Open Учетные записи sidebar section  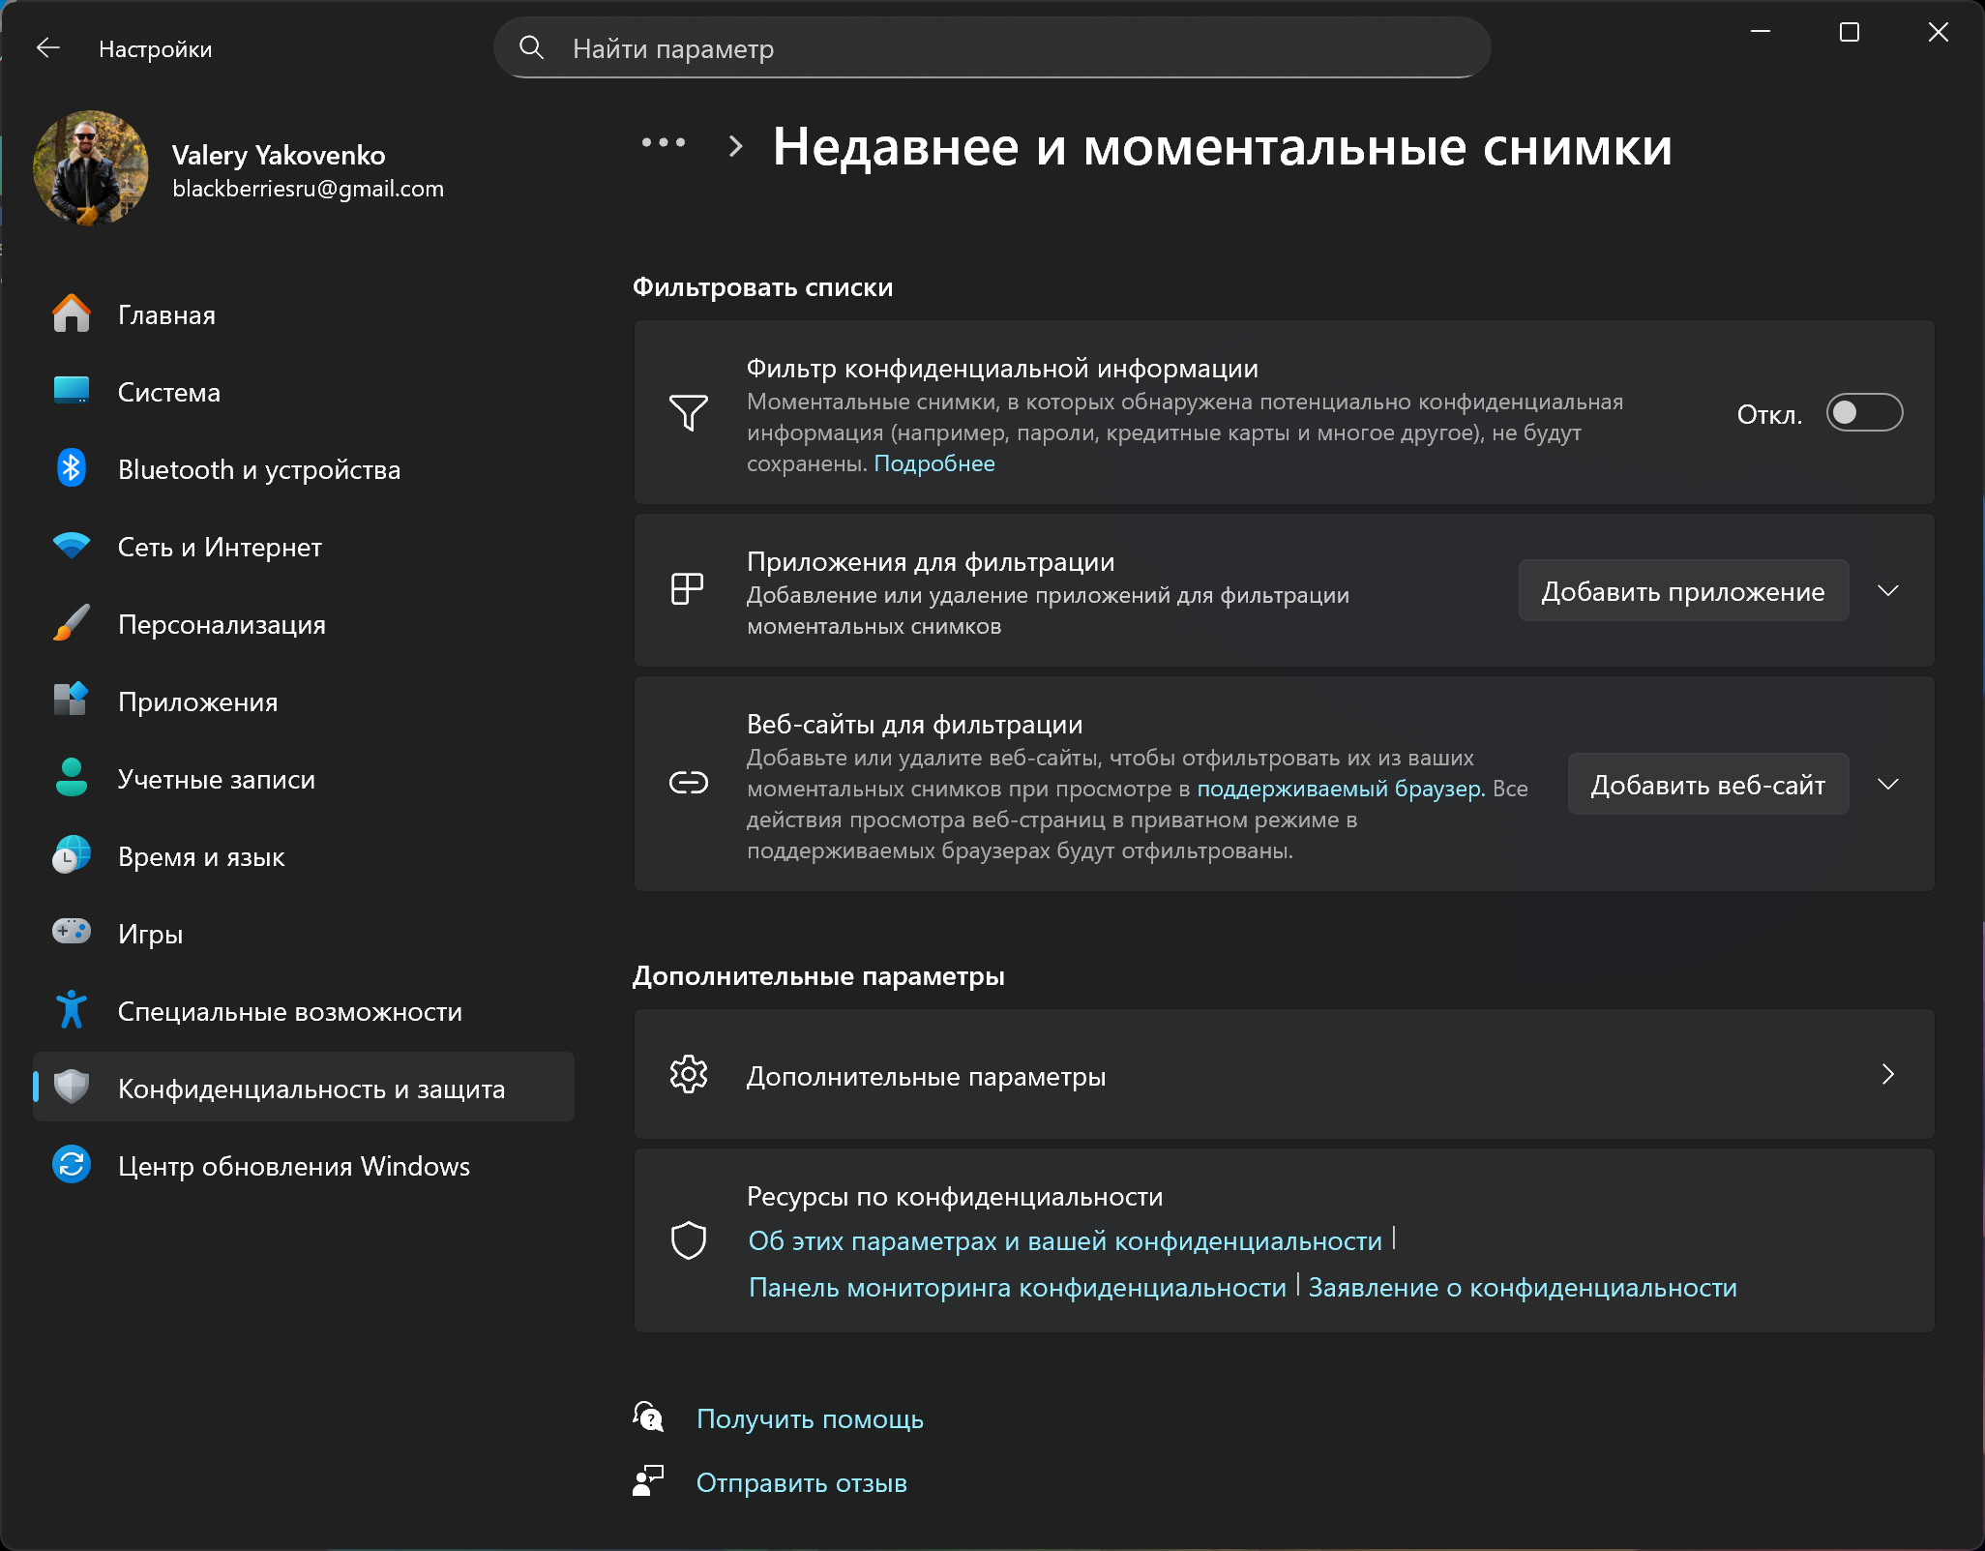pyautogui.click(x=216, y=779)
